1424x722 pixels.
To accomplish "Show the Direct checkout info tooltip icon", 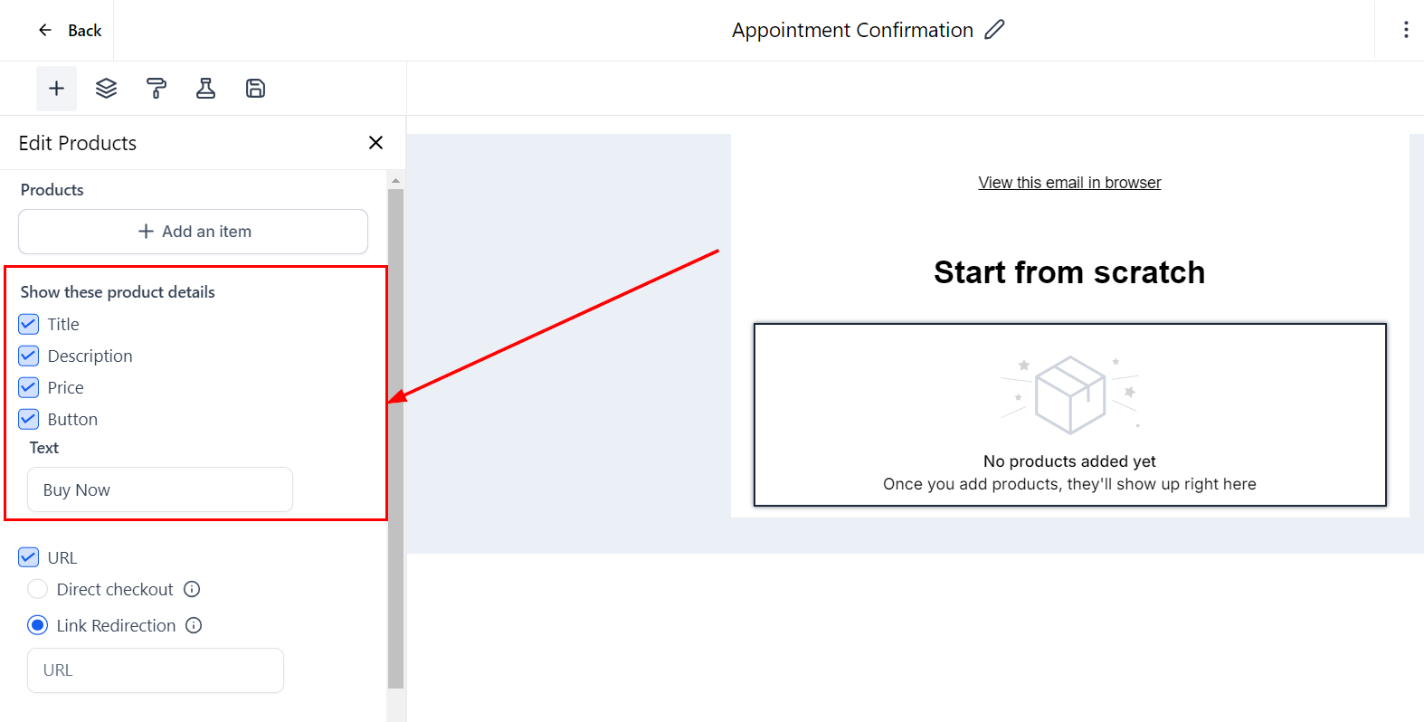I will click(x=192, y=589).
